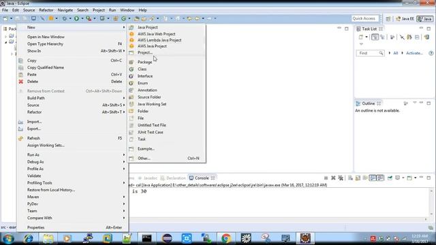Click the Quick Access search field
The width and height of the screenshot is (436, 245).
365,18
